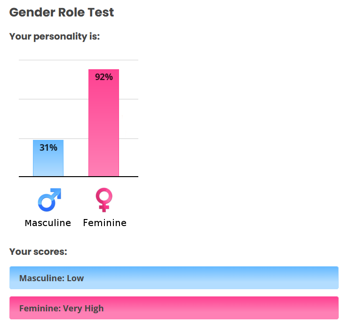
Task: Select the blue Masculine chart bar
Action: (48, 158)
